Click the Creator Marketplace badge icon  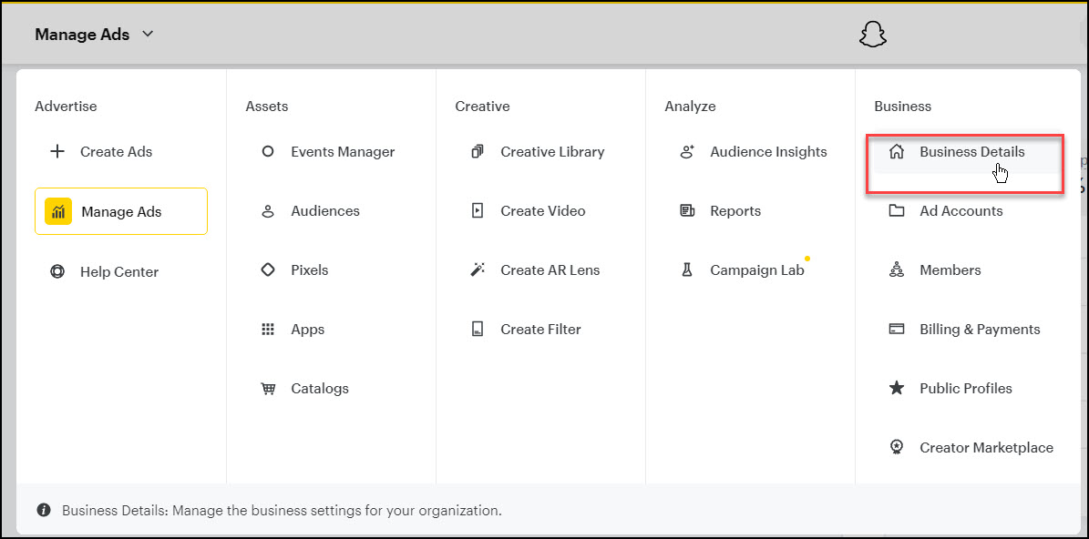897,447
